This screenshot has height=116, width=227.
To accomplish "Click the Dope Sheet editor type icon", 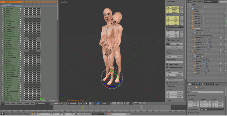I will 3,103.
